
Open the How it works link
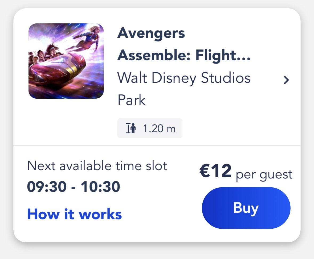coord(74,214)
